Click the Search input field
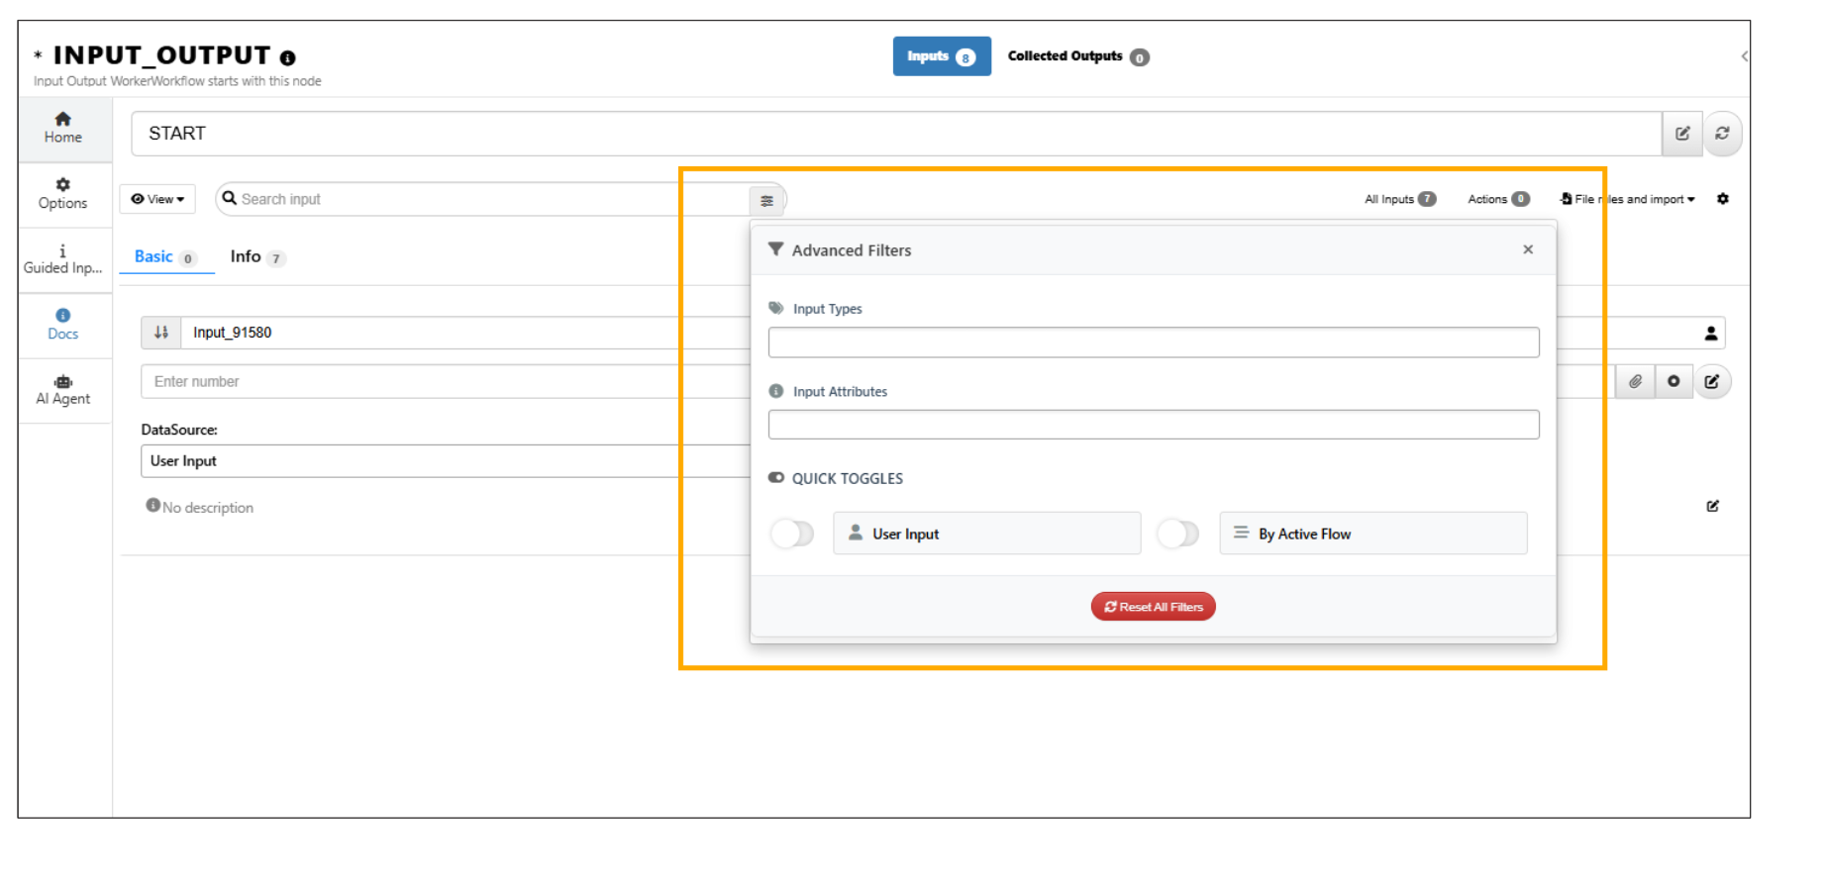This screenshot has height=879, width=1826. click(485, 199)
